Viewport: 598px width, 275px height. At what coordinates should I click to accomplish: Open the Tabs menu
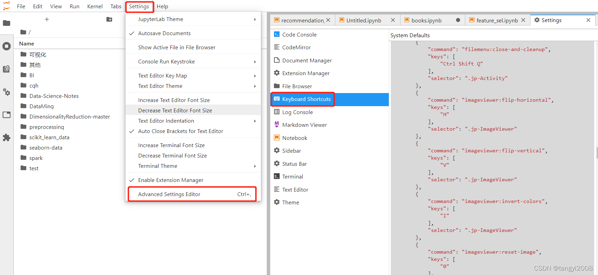116,6
